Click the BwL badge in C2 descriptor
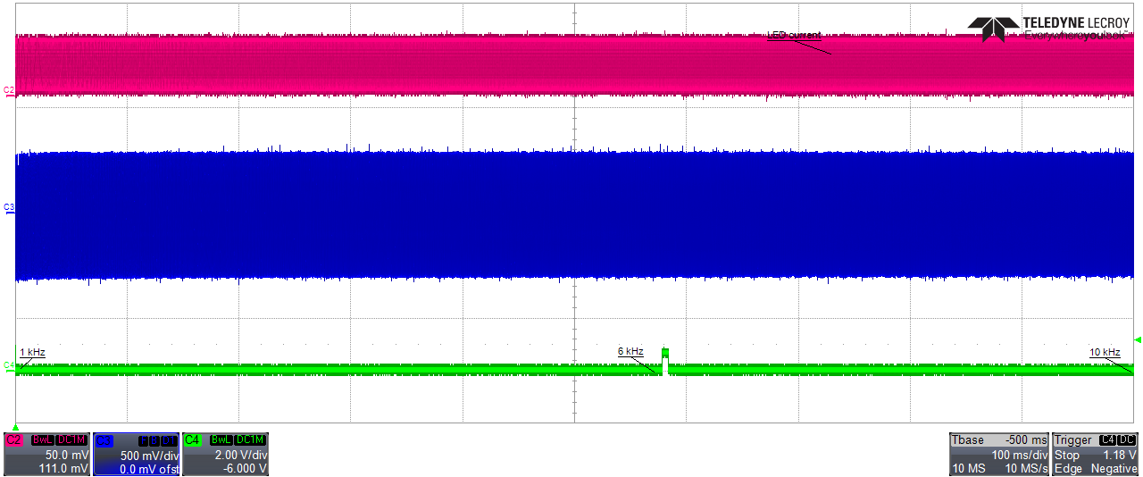 pos(42,440)
